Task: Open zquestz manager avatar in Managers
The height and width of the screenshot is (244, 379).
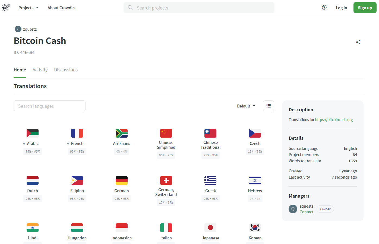Action: pos(293,209)
